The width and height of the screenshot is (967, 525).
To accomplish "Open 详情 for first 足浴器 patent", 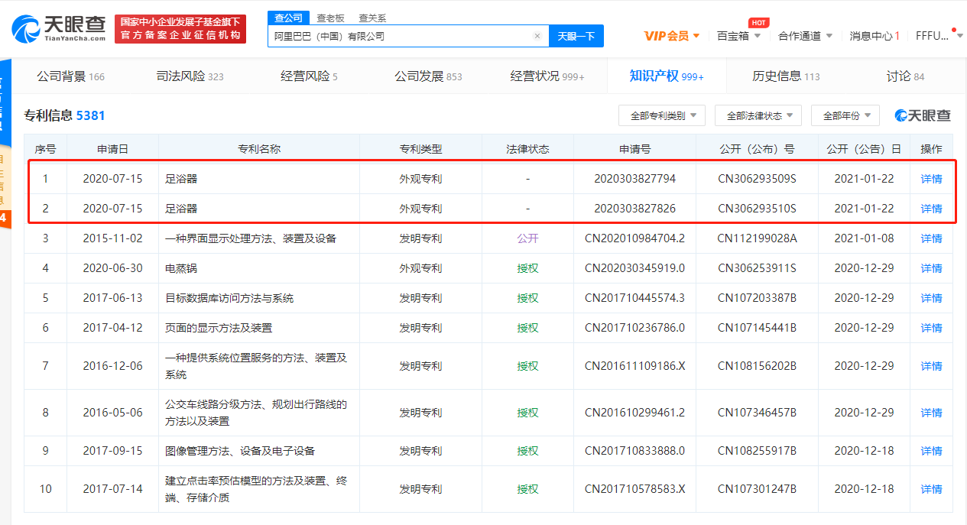I will coord(931,179).
